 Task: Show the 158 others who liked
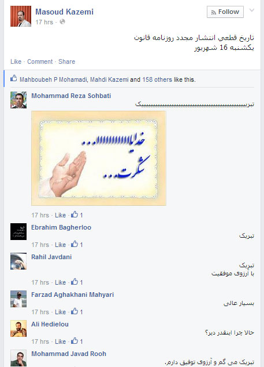click(x=157, y=79)
